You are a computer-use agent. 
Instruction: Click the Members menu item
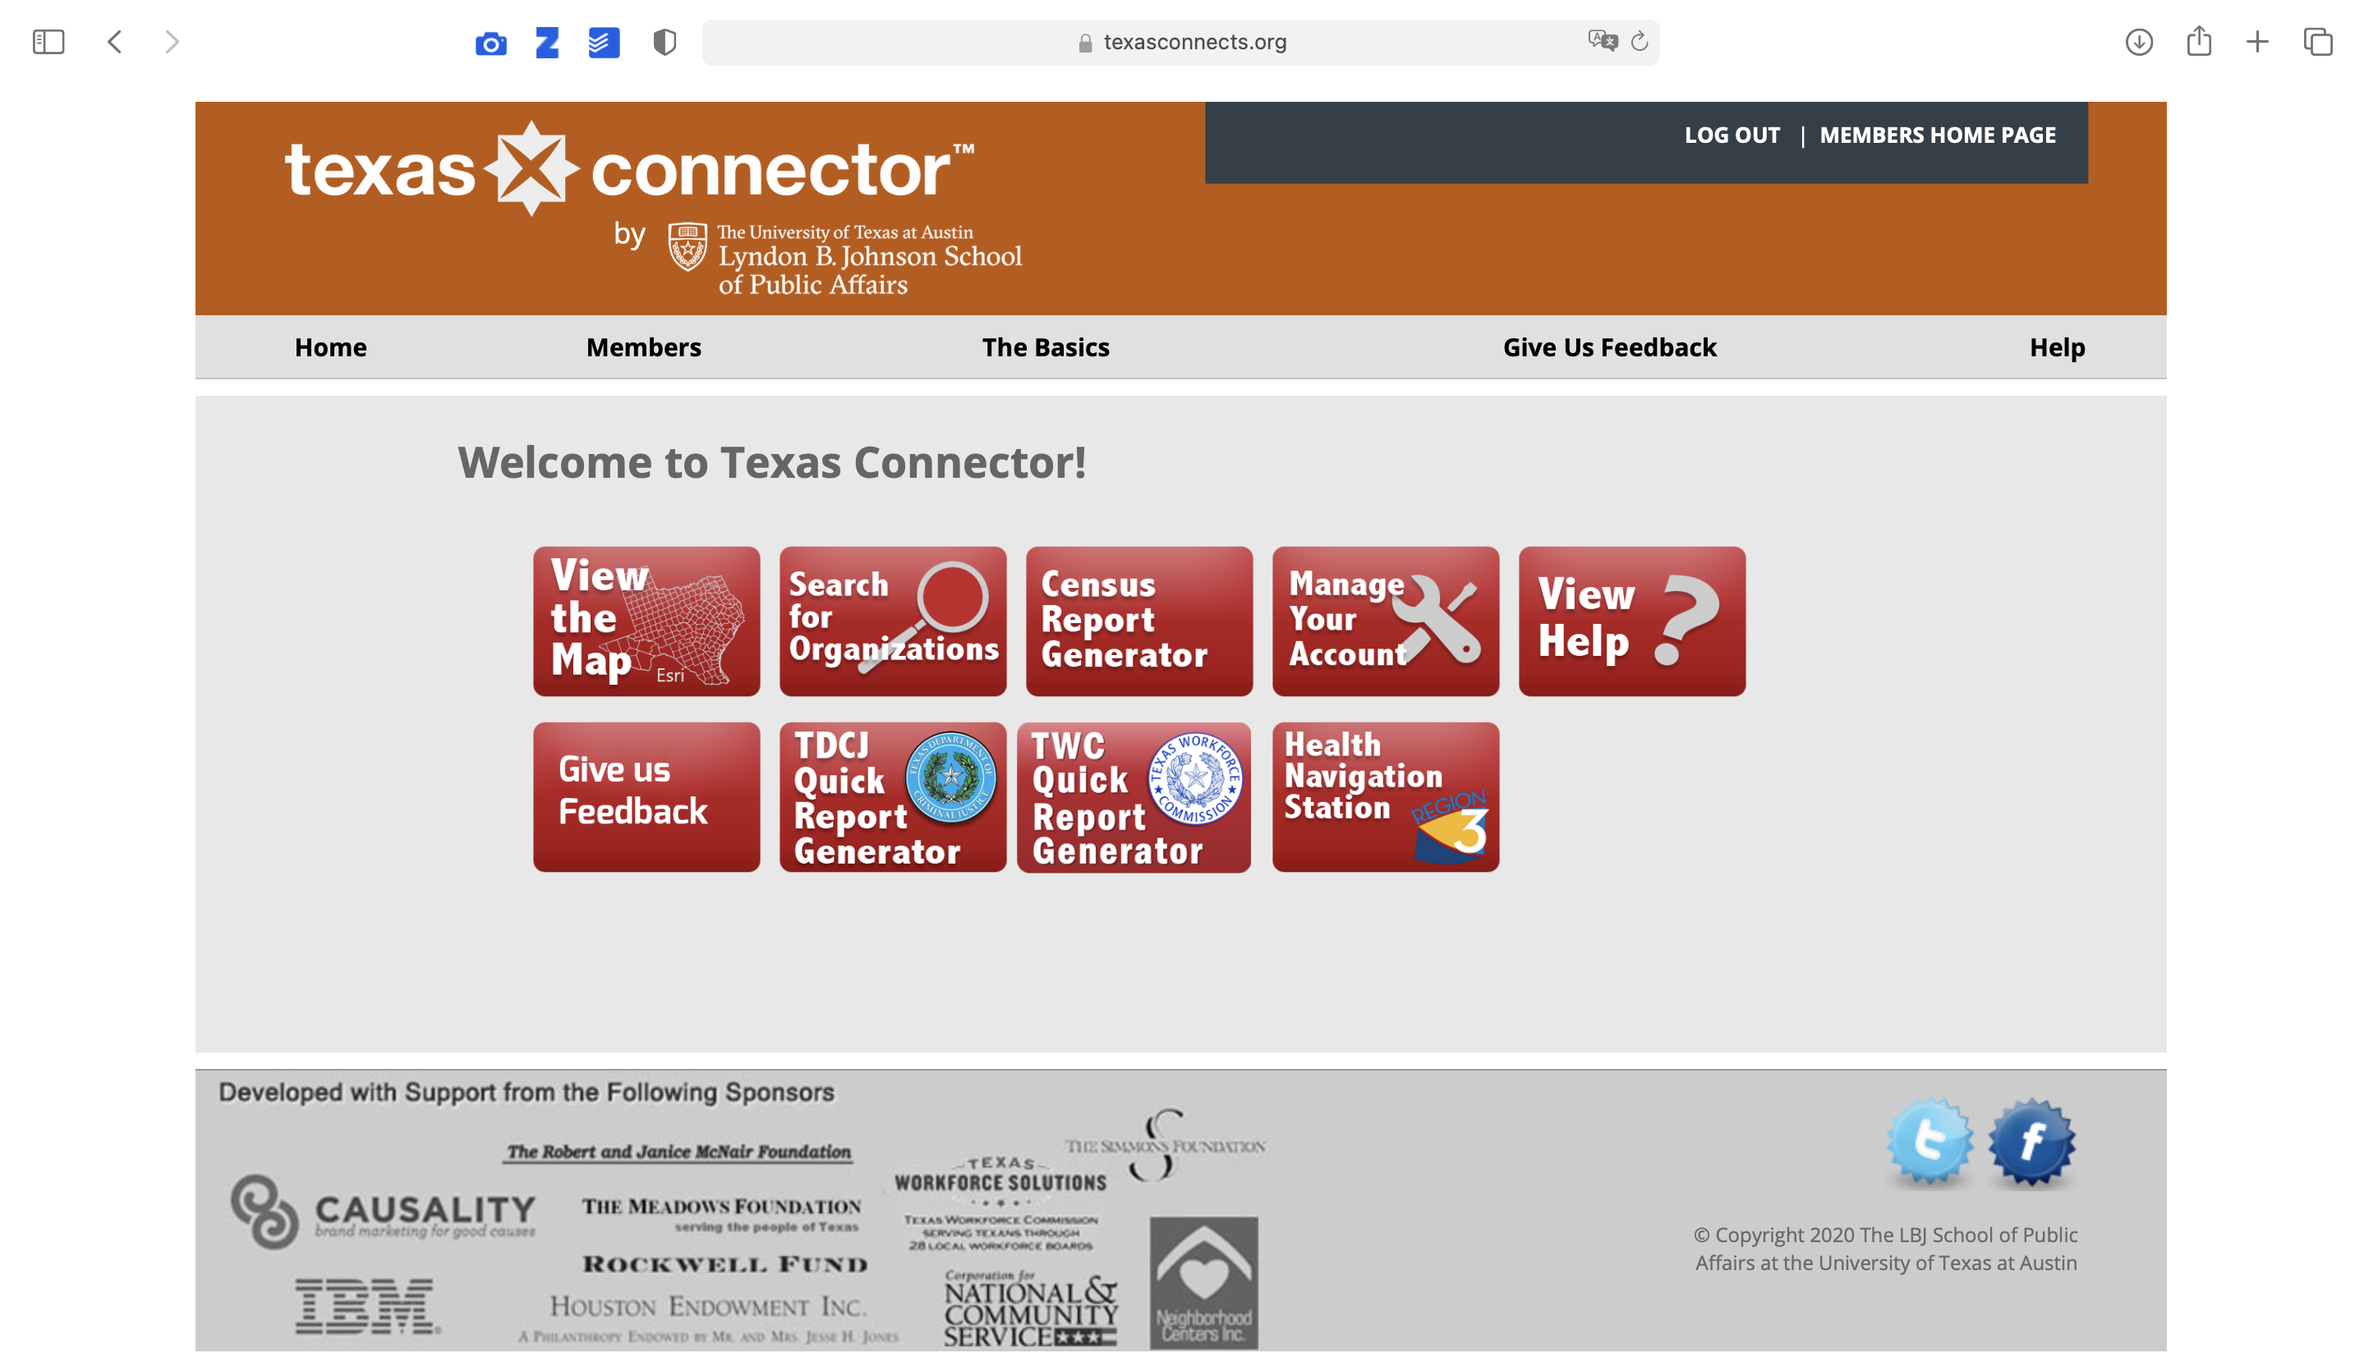tap(643, 346)
